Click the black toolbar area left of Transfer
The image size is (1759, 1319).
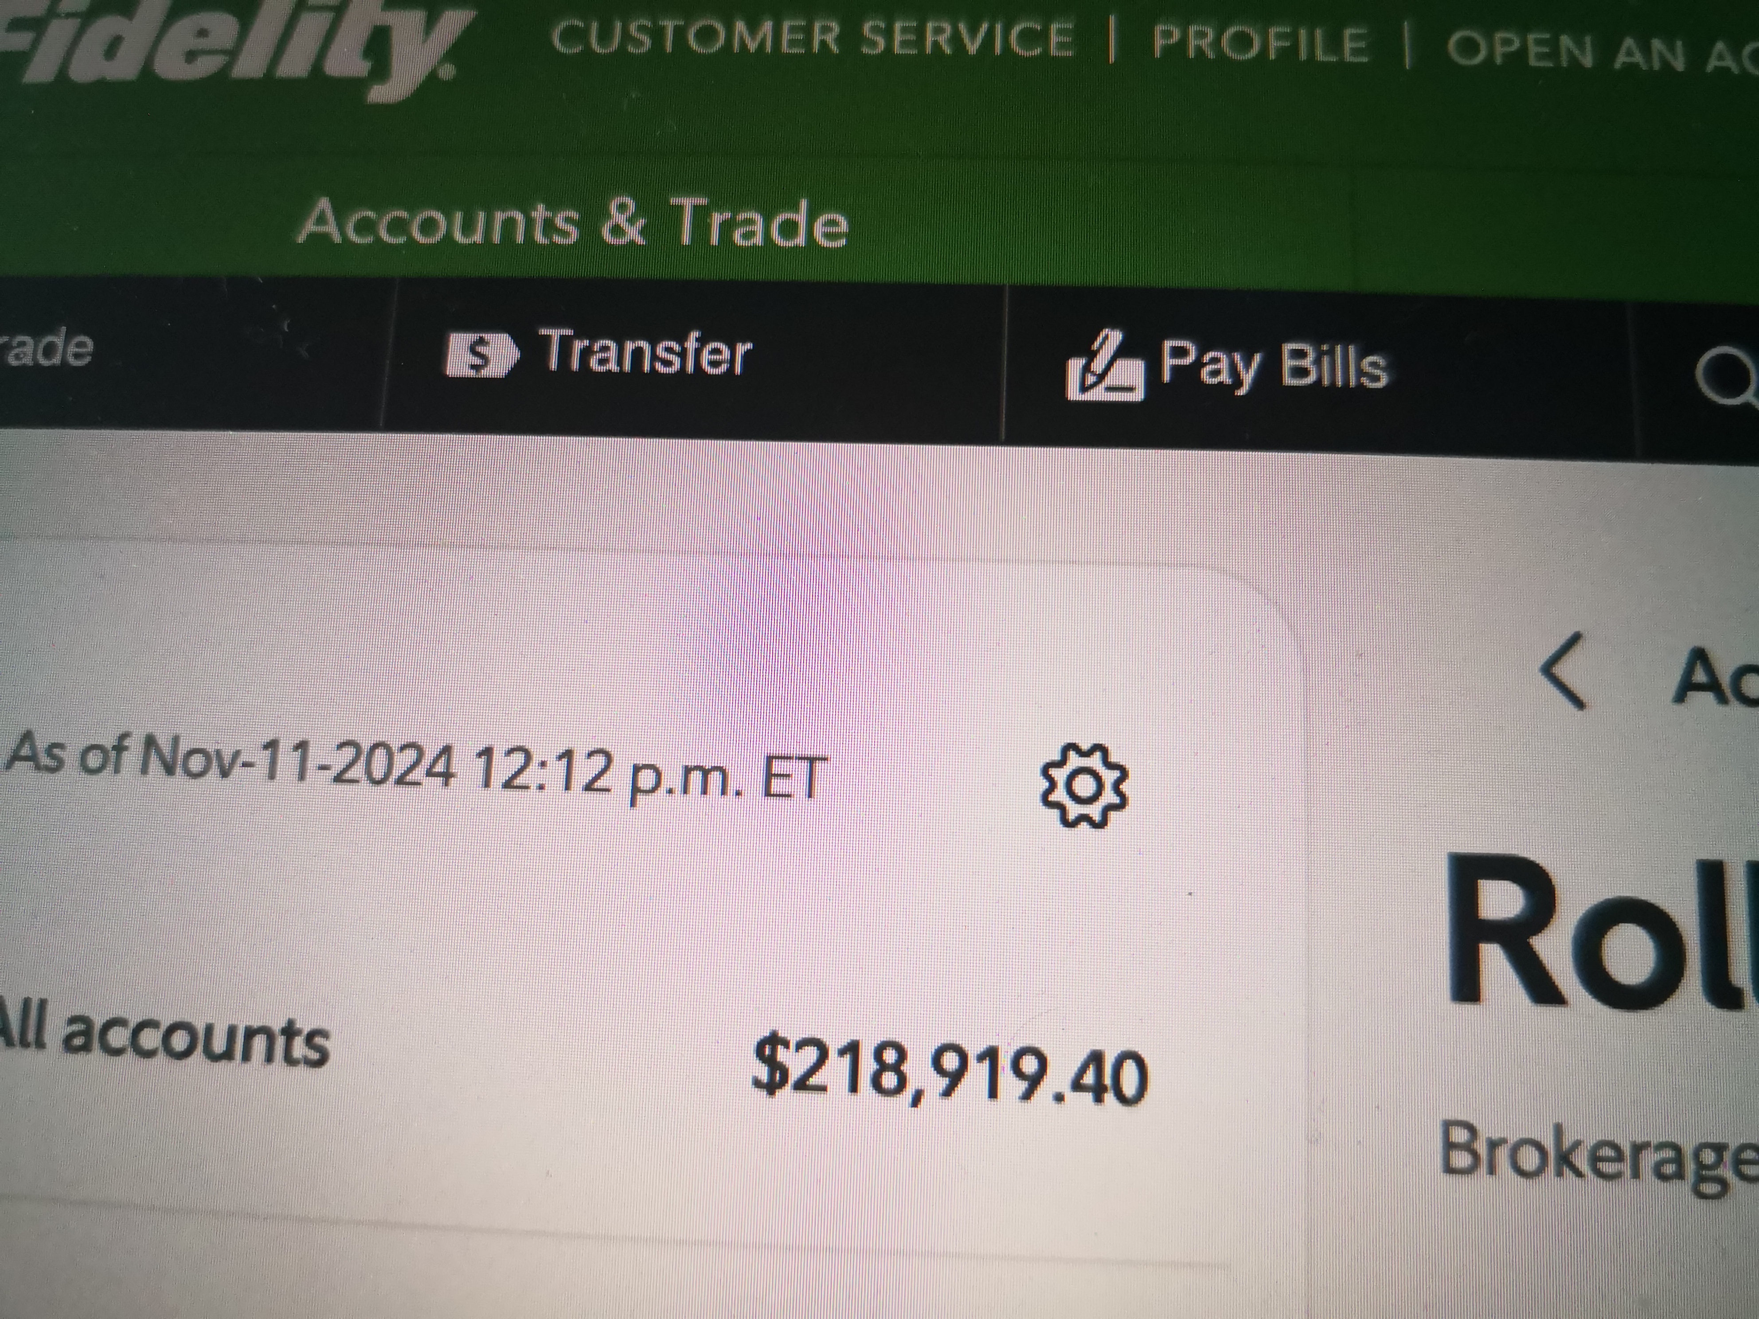click(238, 355)
